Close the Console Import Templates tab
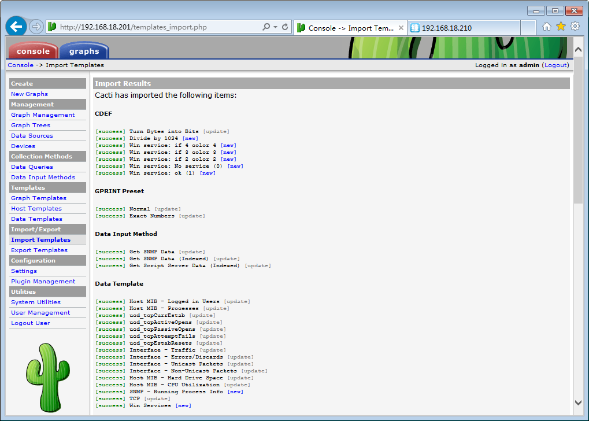589x421 pixels. point(401,28)
